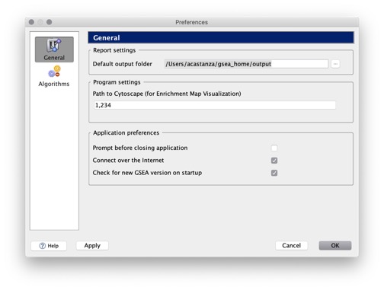Uncheck Connect over the Internet
Viewport: 384px width, 290px height.
pos(274,161)
